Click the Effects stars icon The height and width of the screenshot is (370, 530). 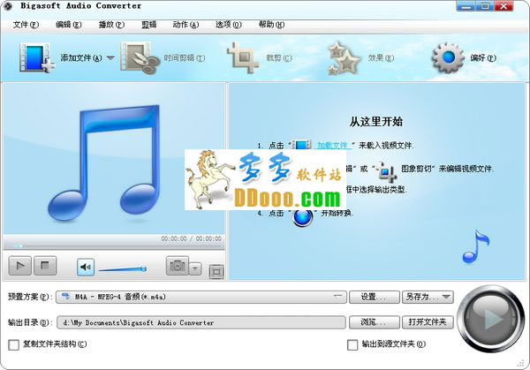(343, 58)
